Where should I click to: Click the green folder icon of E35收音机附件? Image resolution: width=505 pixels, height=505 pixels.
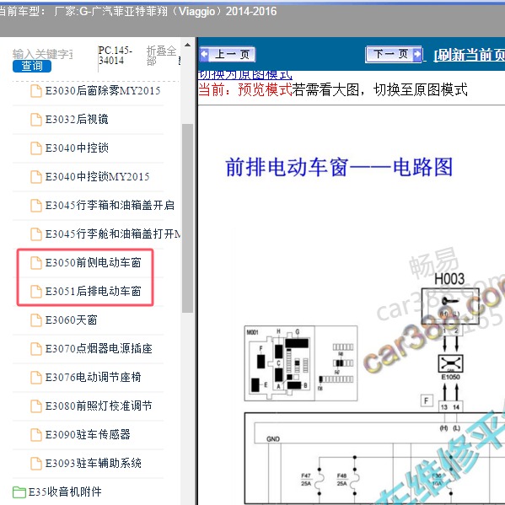click(x=19, y=492)
